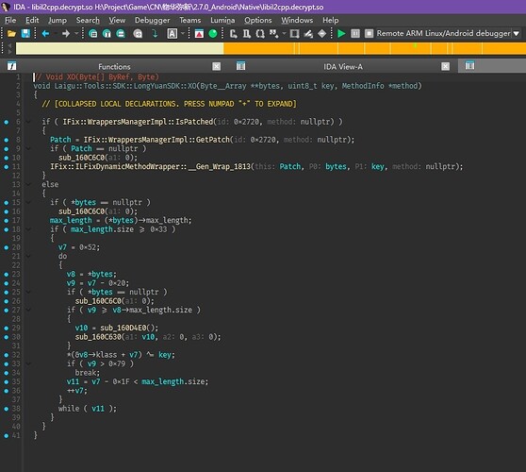Stop the debugged process

(x=369, y=34)
